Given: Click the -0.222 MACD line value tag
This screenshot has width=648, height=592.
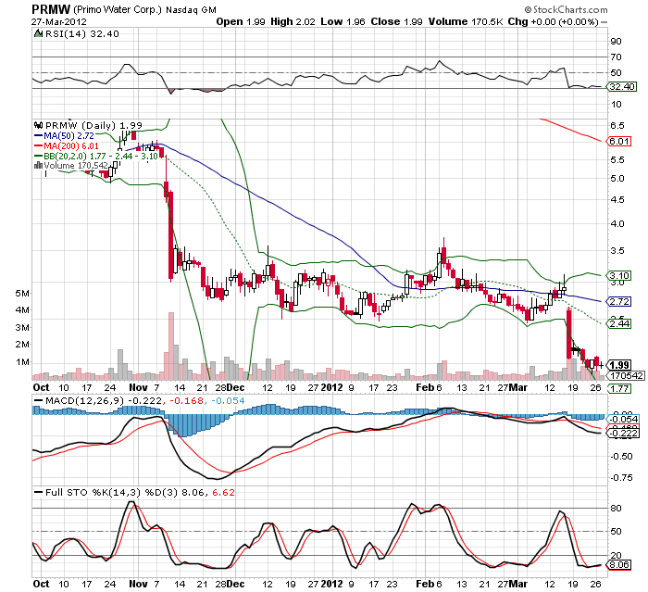Looking at the screenshot, I should 622,434.
